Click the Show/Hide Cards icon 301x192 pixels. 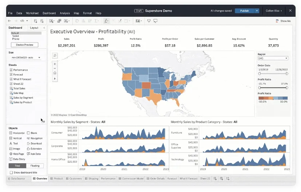138,21
